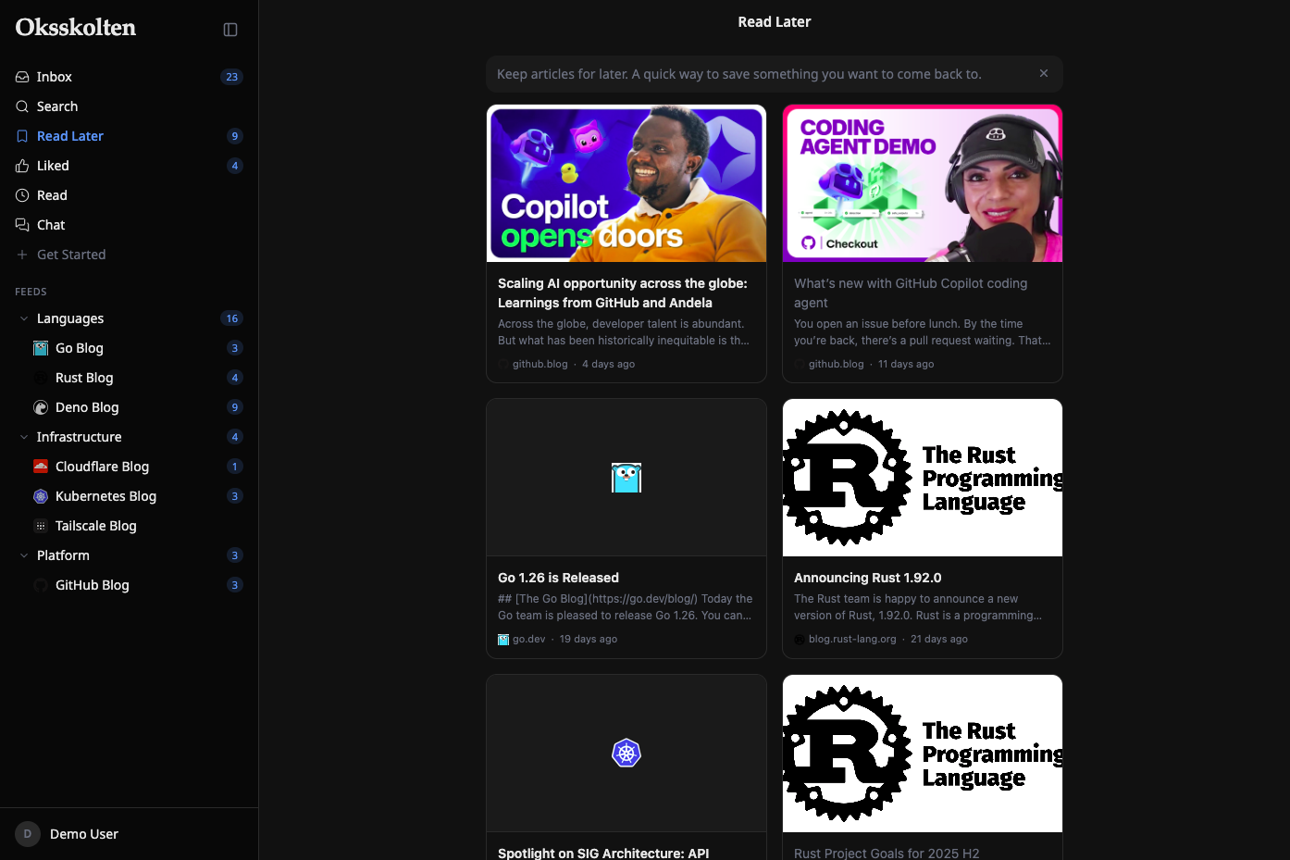1290x860 pixels.
Task: Click the blog.rust-lang.org source label
Action: coord(852,639)
